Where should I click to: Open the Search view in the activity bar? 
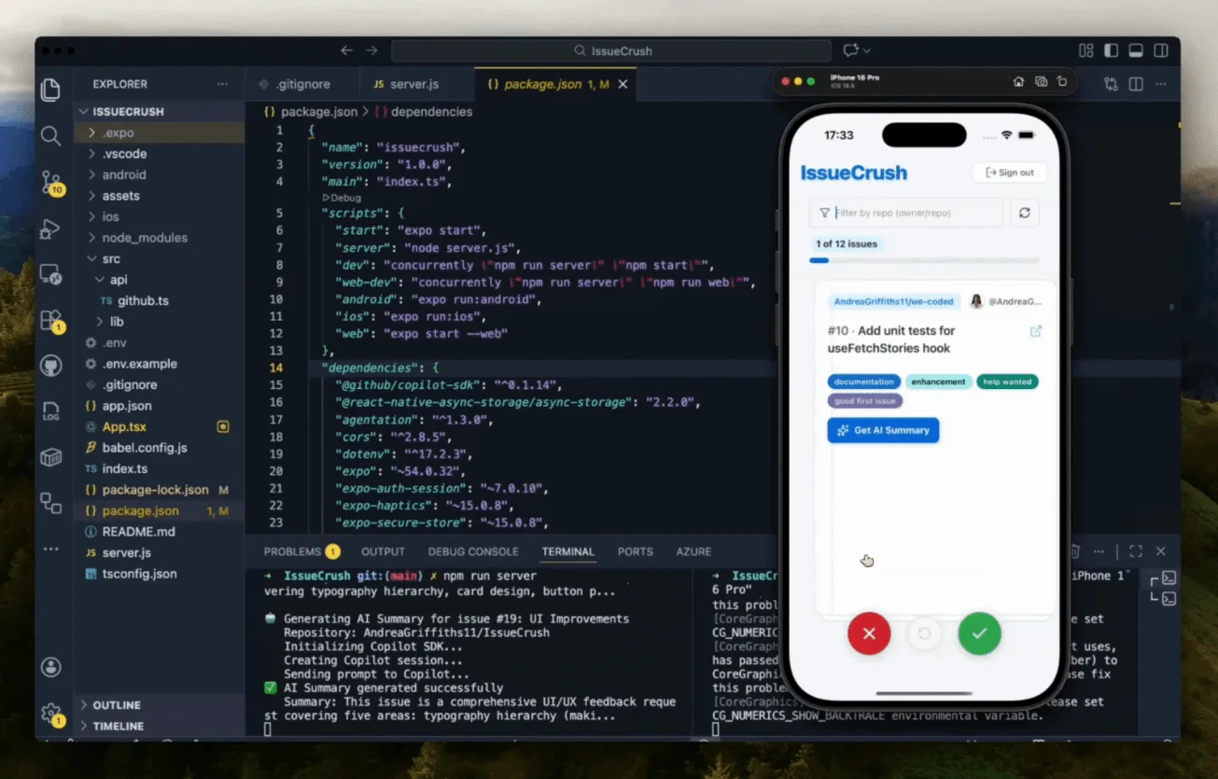[50, 134]
